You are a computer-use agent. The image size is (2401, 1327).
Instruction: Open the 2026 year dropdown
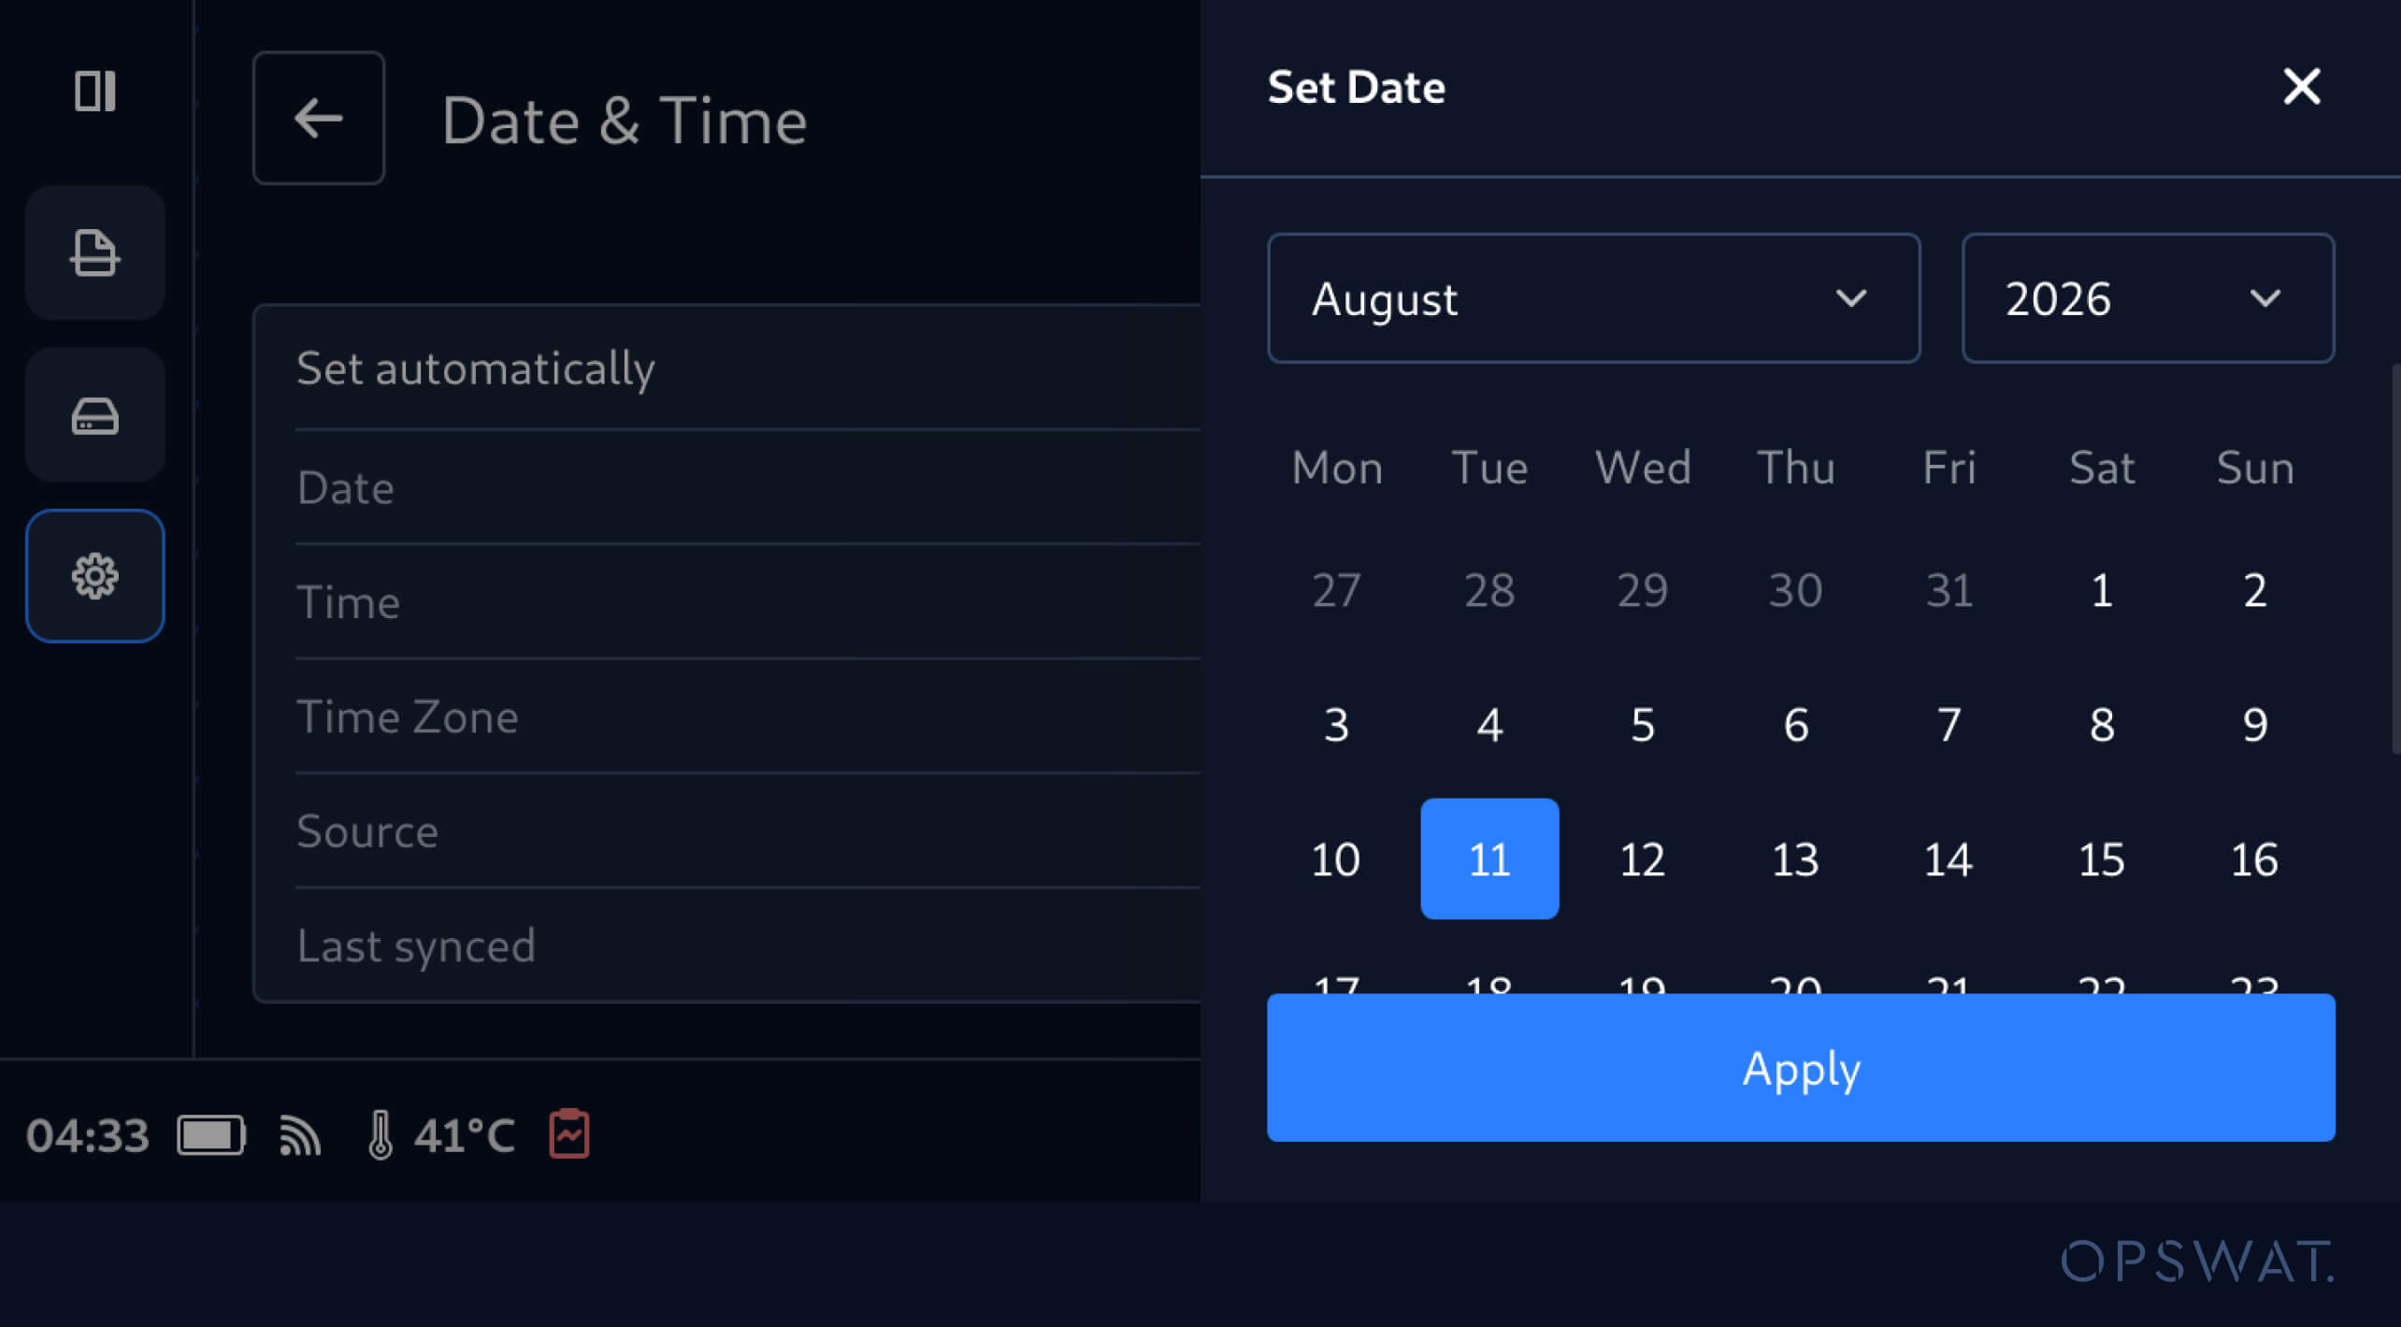pyautogui.click(x=2148, y=298)
